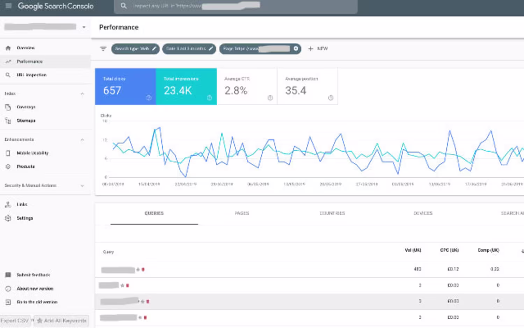Screen dimensions: 524x328
Task: Collapse the Index sidebar section
Action: [82, 93]
